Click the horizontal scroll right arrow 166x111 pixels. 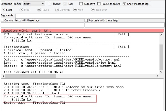(157, 76)
